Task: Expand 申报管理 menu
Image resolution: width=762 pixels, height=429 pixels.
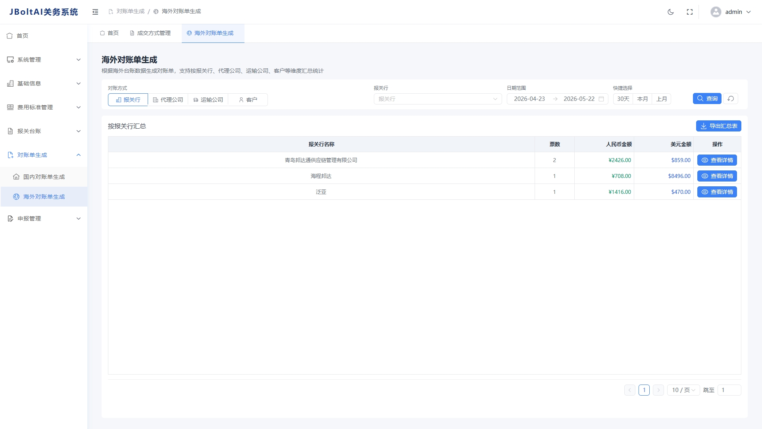Action: click(44, 218)
